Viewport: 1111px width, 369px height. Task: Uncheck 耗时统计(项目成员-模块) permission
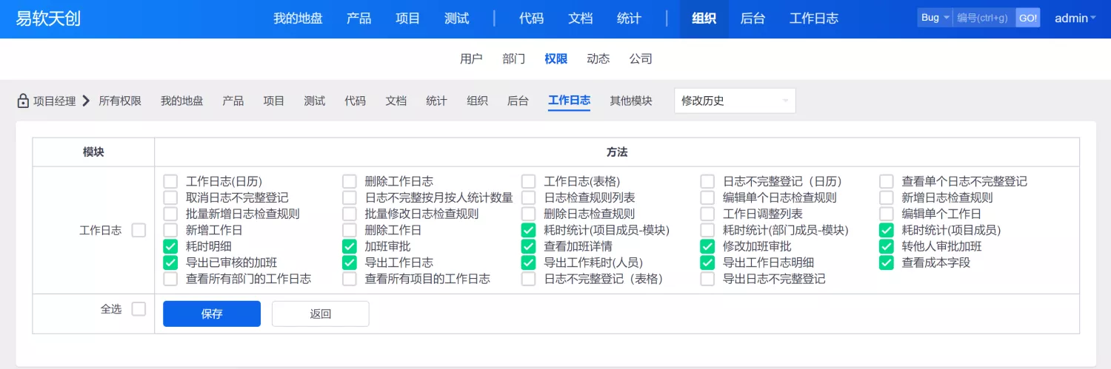pyautogui.click(x=528, y=230)
